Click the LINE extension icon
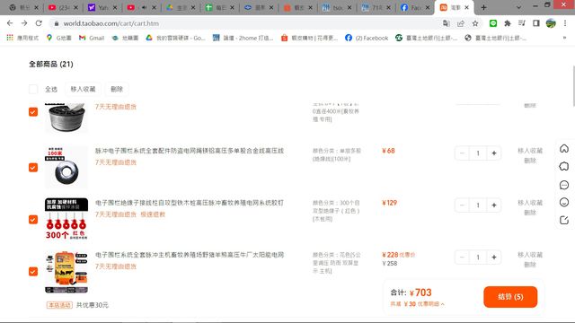Screen dimensions: 575x323 (493, 23)
